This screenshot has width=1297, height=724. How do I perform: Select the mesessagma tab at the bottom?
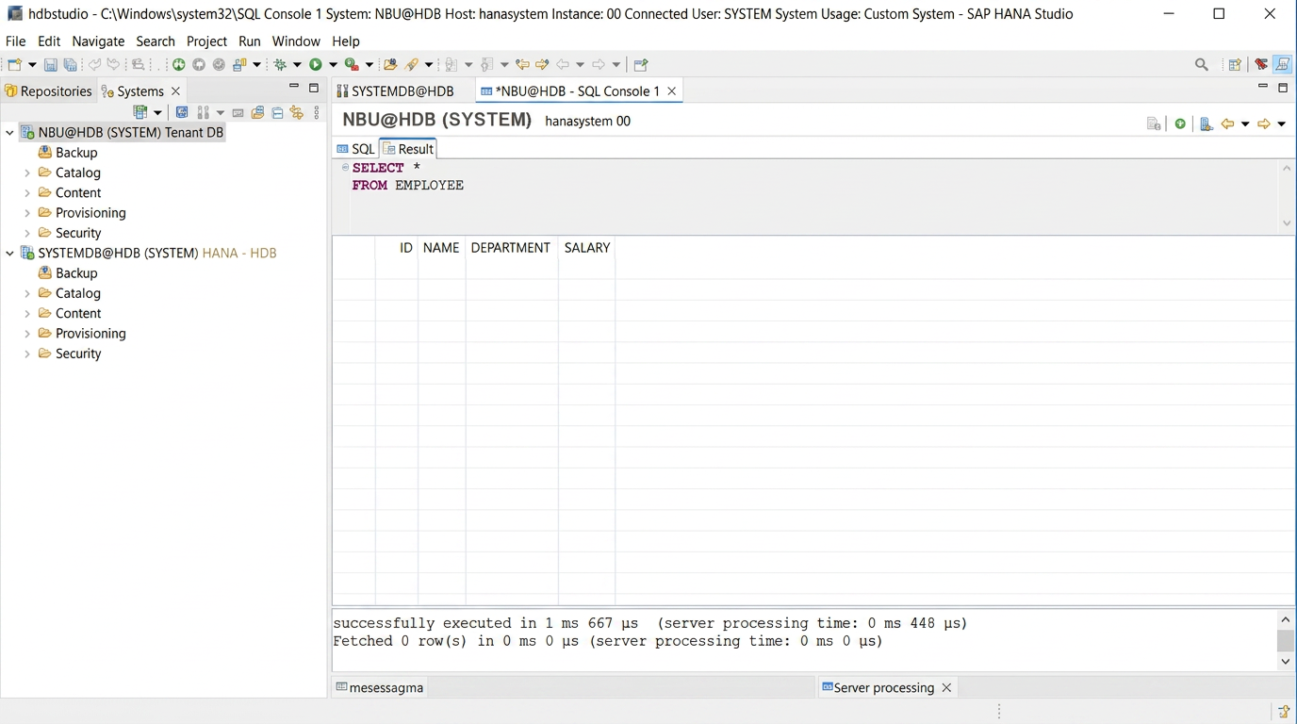380,688
